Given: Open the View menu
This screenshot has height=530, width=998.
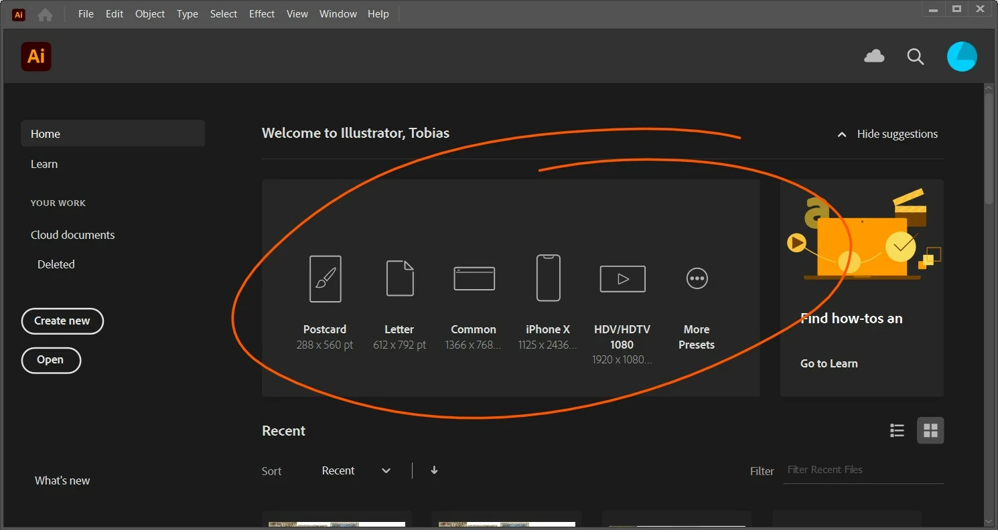Looking at the screenshot, I should click(297, 14).
